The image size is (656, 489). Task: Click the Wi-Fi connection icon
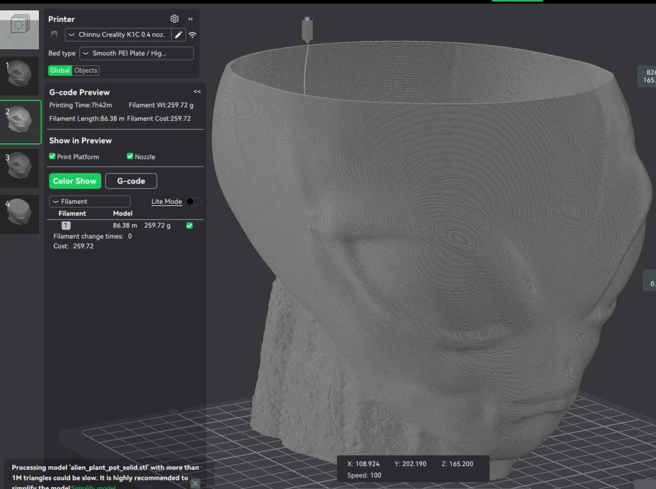click(x=192, y=35)
